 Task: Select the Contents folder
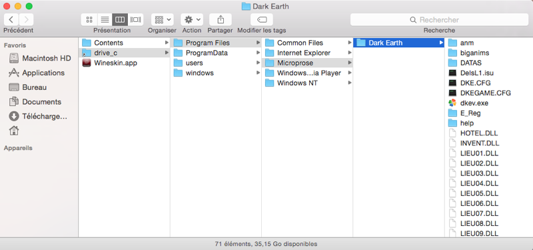[124, 43]
